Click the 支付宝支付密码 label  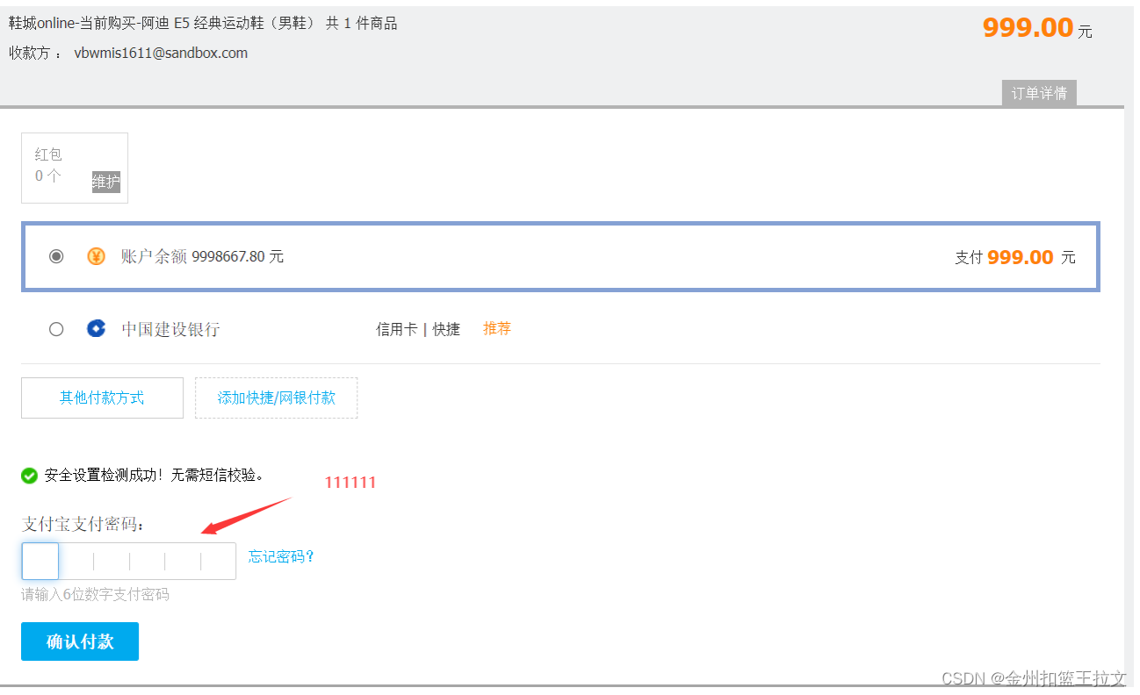click(x=83, y=524)
